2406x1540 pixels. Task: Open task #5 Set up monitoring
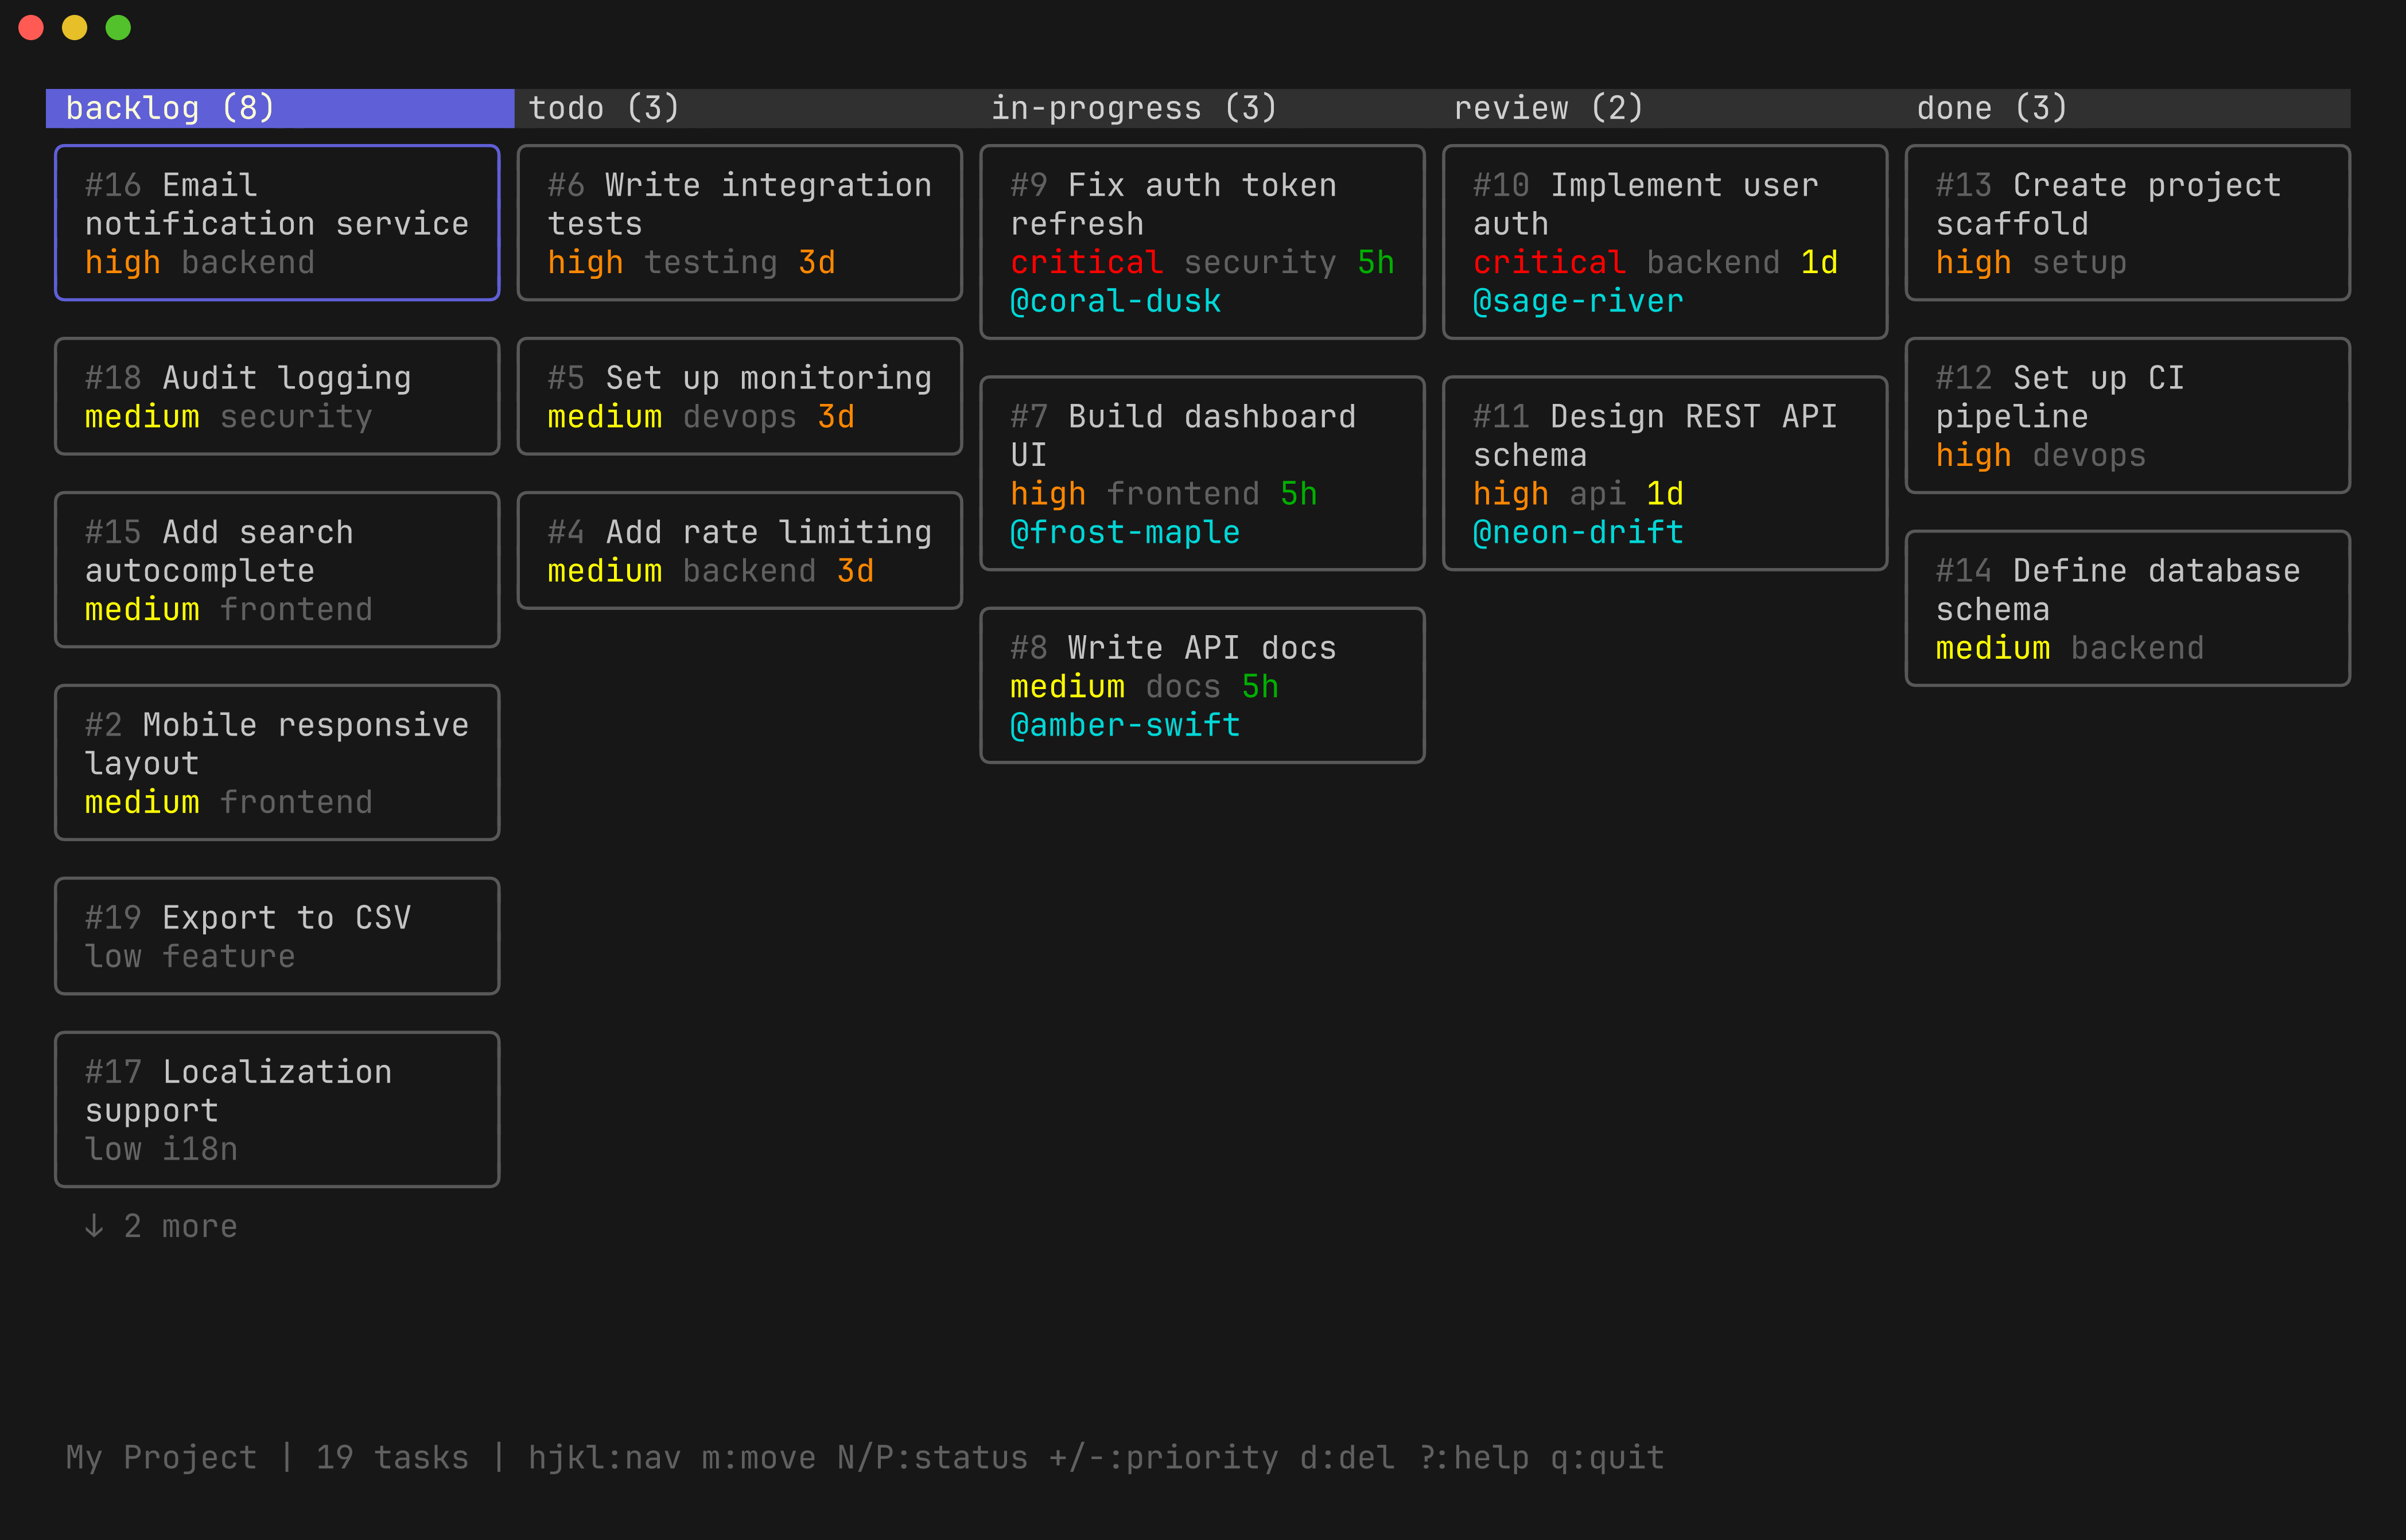click(x=738, y=396)
